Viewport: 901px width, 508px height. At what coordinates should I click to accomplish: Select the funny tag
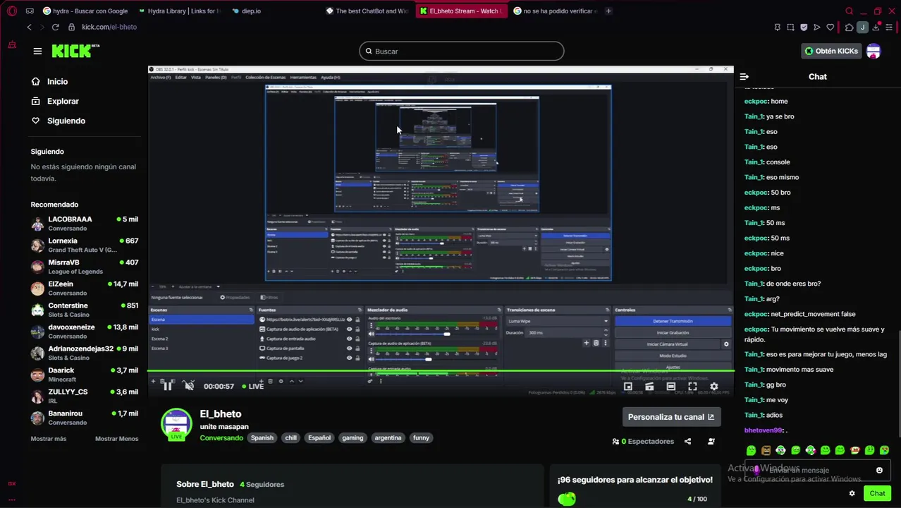pyautogui.click(x=421, y=438)
